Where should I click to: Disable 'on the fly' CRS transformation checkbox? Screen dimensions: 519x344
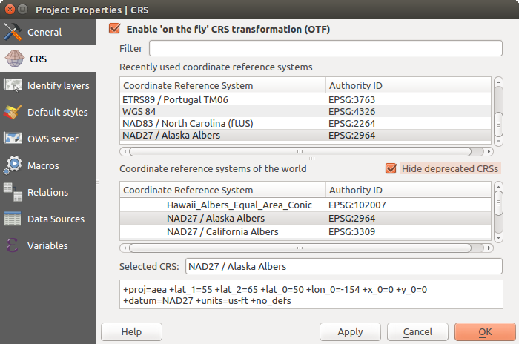coord(114,30)
